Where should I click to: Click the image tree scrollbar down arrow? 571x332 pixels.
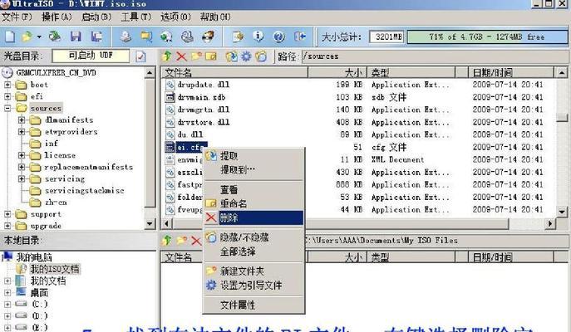pos(150,224)
